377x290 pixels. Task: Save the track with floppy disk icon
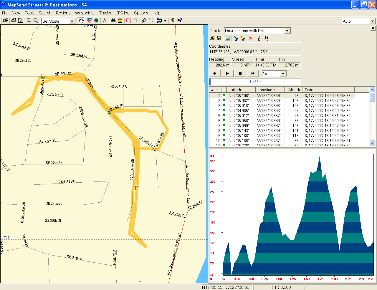click(219, 39)
